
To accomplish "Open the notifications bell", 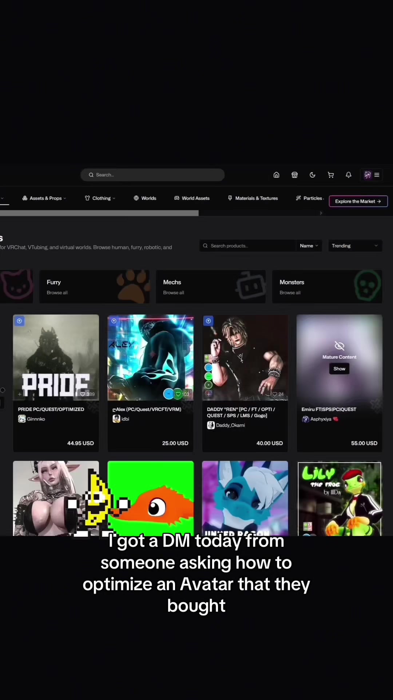I will (x=348, y=175).
